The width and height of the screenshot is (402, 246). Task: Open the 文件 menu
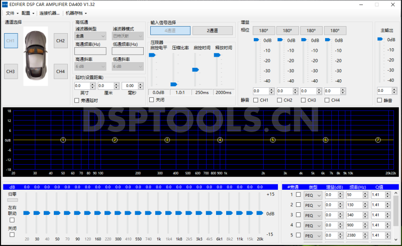pyautogui.click(x=12, y=13)
